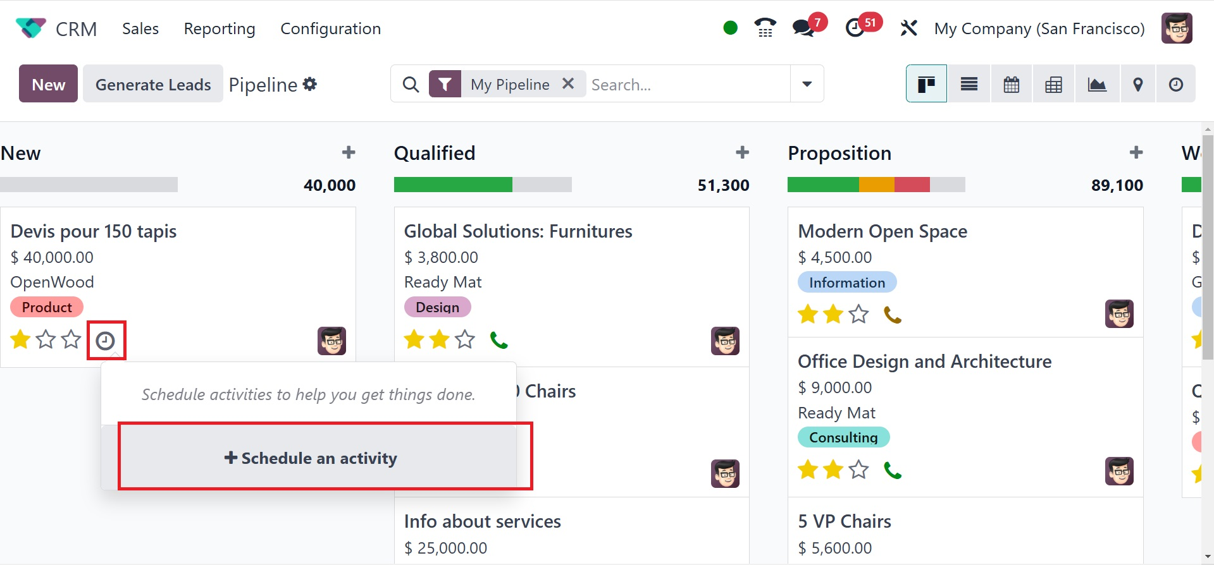The width and height of the screenshot is (1214, 565).
Task: Expand the search options dropdown arrow
Action: (807, 84)
